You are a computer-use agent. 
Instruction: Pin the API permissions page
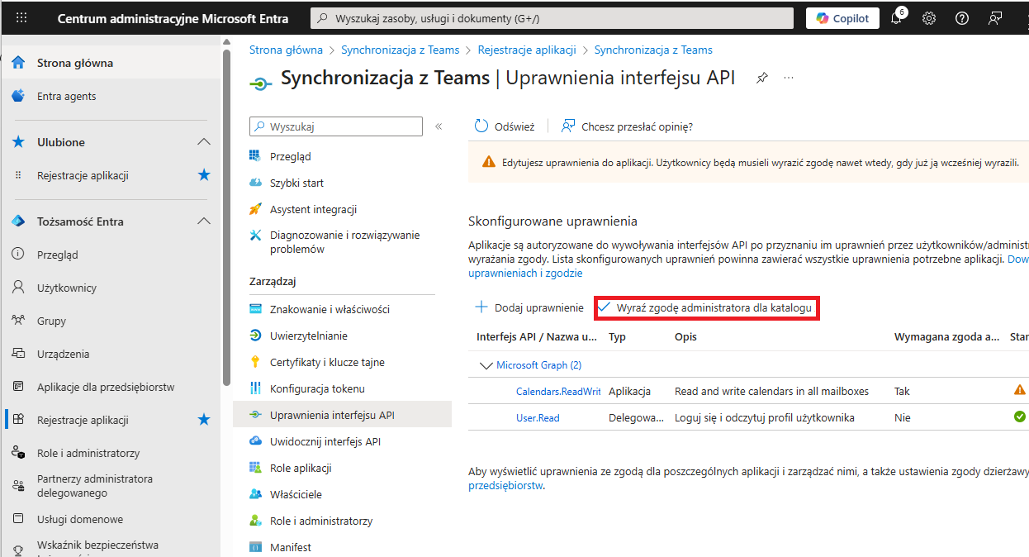(x=762, y=78)
